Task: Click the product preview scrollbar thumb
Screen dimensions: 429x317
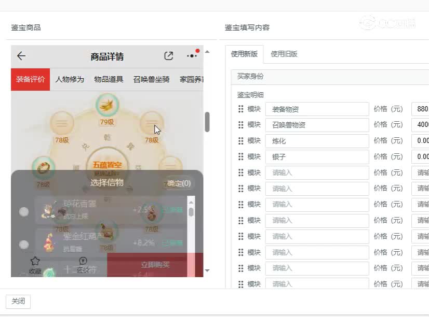Action: pos(207,122)
